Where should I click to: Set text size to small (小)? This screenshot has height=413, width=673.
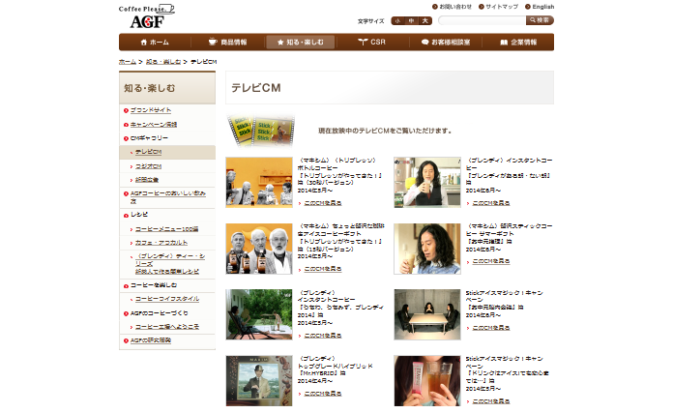click(397, 20)
